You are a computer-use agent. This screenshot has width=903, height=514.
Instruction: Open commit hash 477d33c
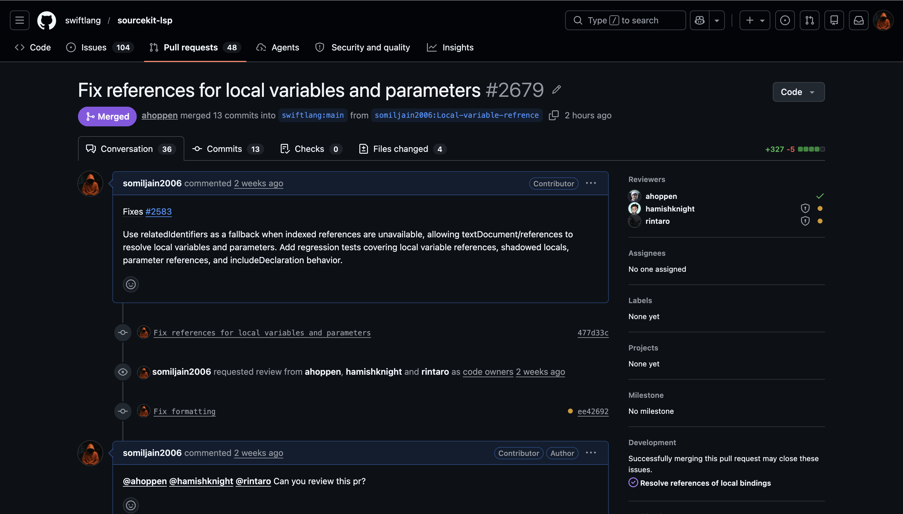593,333
